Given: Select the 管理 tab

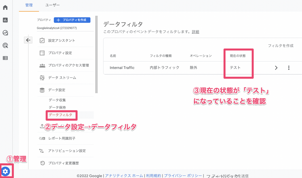Looking at the screenshot, I should coord(29,5).
